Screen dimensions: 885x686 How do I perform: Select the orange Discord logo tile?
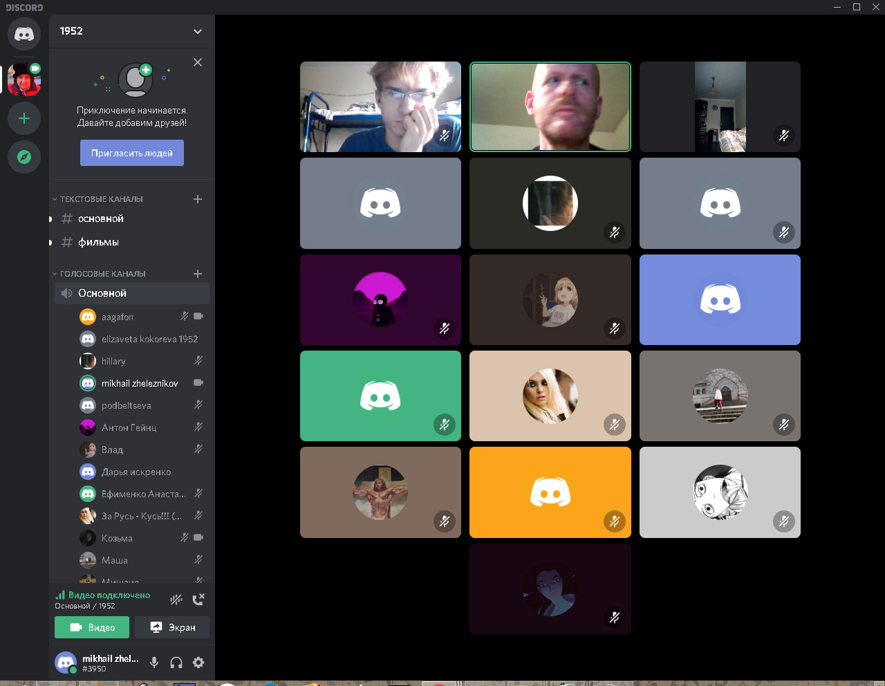point(550,492)
